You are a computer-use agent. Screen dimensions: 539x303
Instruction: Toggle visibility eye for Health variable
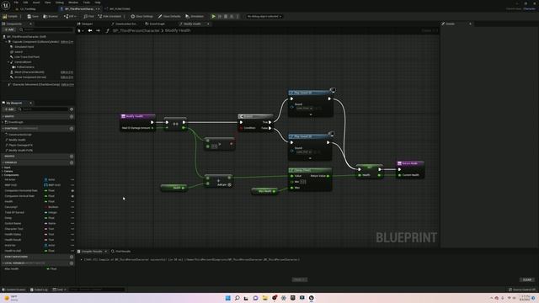tap(72, 202)
